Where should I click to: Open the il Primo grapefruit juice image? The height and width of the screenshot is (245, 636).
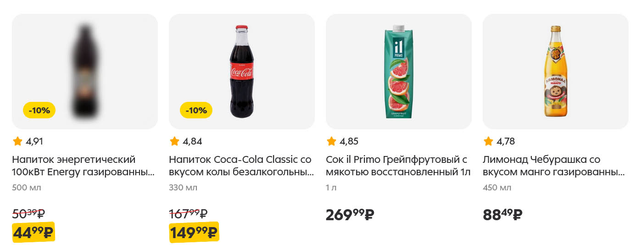(398, 71)
